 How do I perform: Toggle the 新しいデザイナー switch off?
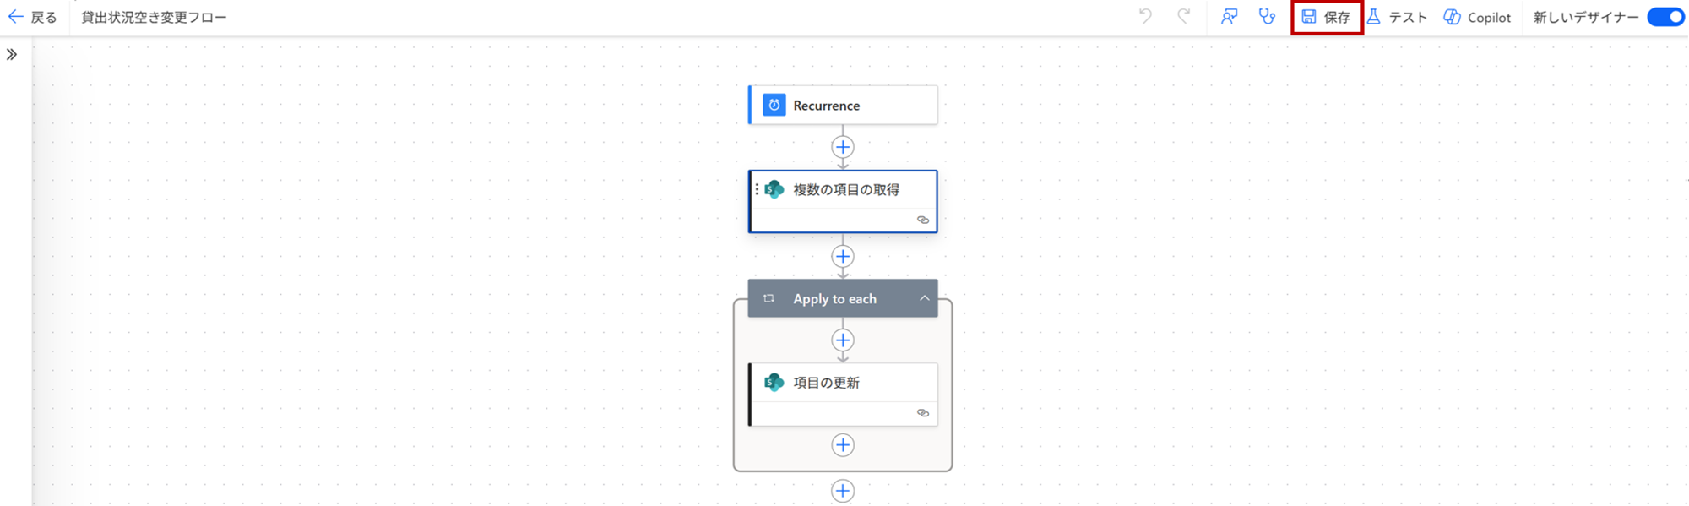pyautogui.click(x=1666, y=17)
